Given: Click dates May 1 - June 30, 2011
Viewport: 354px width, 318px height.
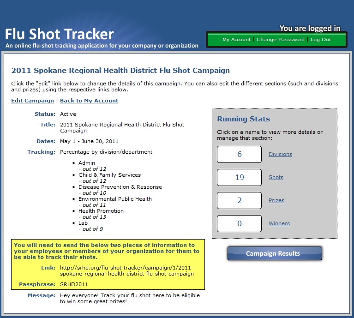Looking at the screenshot, I should tap(89, 141).
